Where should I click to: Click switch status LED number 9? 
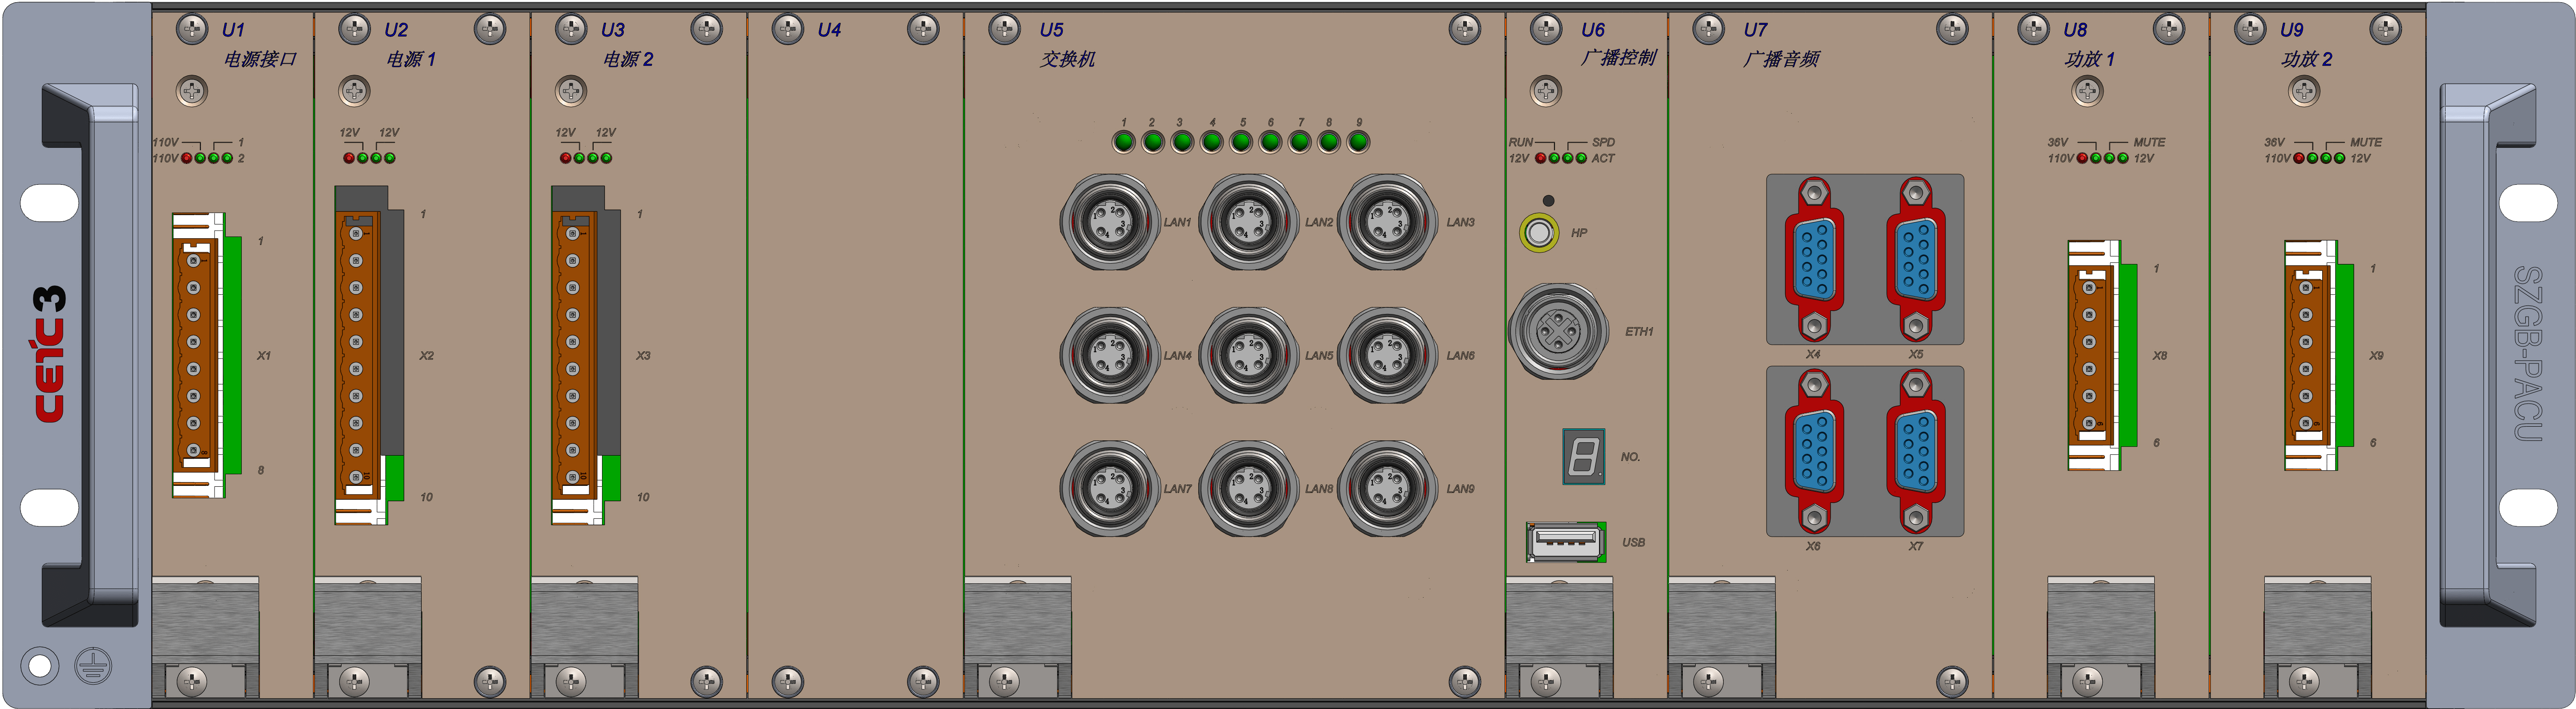[x=1358, y=142]
